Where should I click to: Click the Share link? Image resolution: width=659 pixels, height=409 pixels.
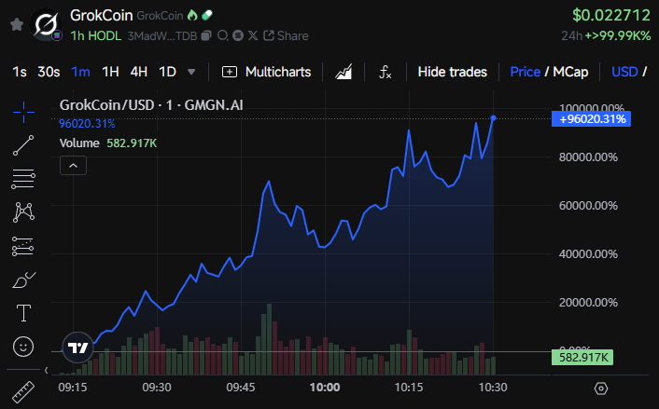pos(286,35)
